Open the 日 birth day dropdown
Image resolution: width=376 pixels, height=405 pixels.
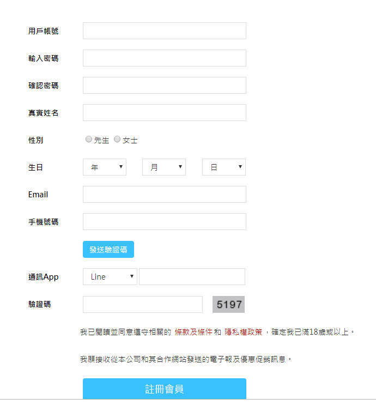point(224,167)
